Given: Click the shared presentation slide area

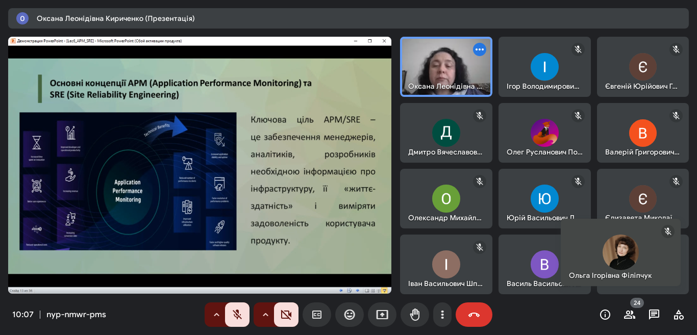Looking at the screenshot, I should 200,166.
